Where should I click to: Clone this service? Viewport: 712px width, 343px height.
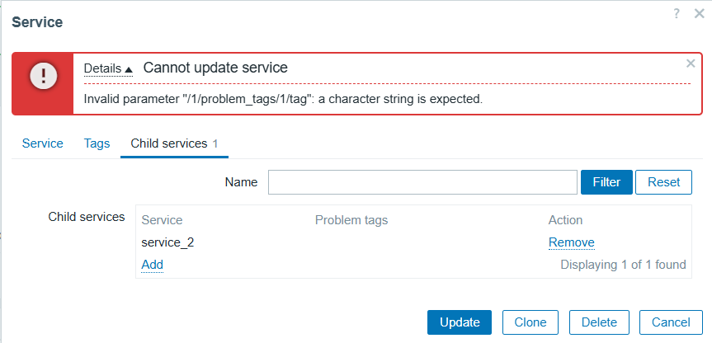[x=530, y=322]
